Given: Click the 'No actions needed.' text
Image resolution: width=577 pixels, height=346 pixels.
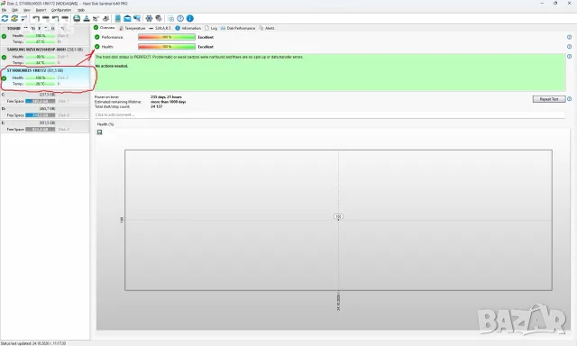Looking at the screenshot, I should [112, 66].
